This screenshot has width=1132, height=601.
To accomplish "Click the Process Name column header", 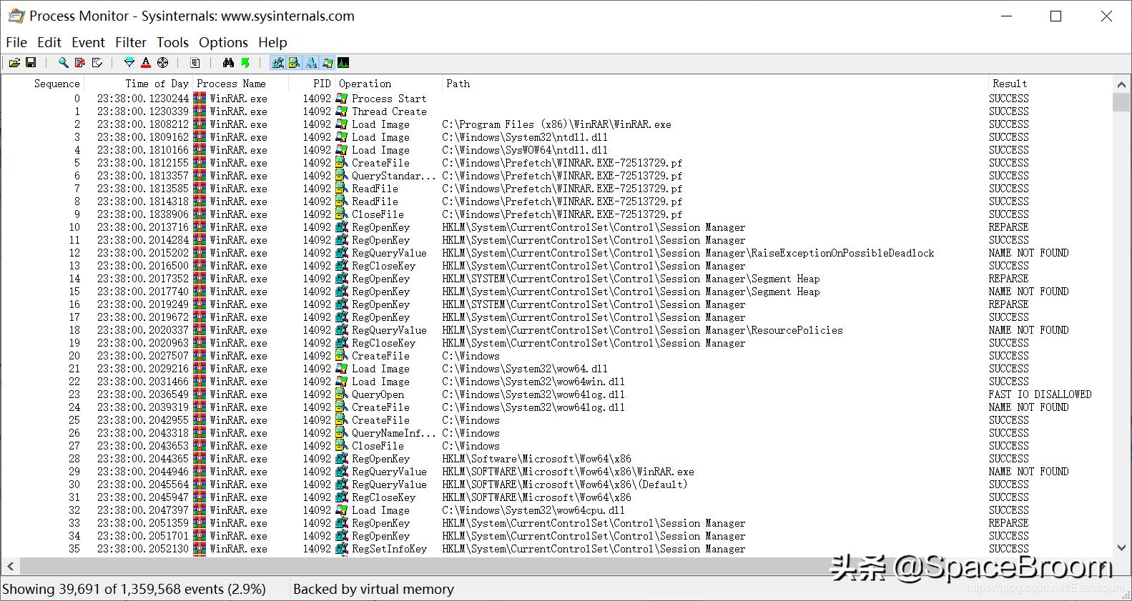I will pyautogui.click(x=231, y=84).
